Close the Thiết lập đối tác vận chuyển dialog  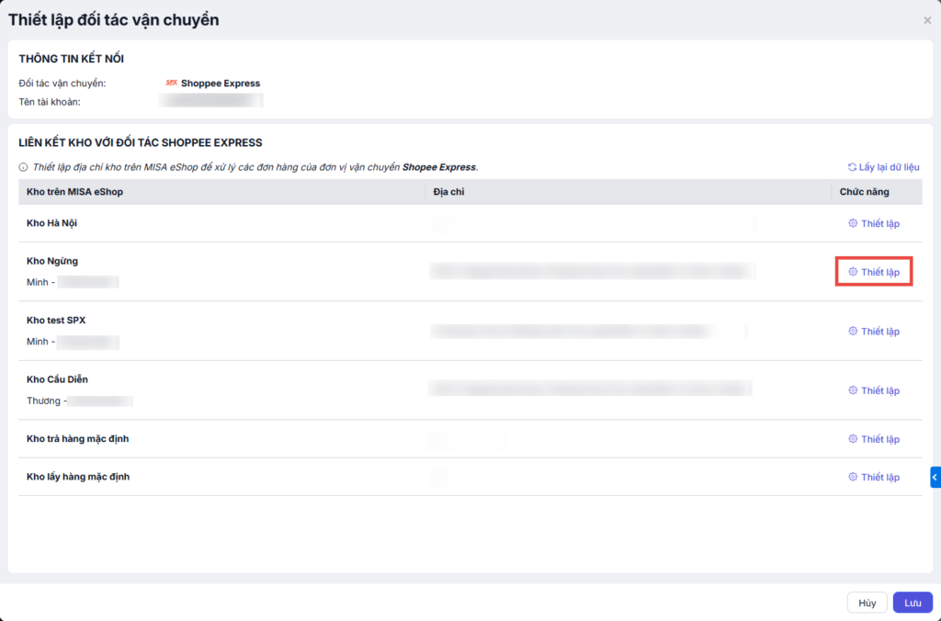tap(927, 20)
